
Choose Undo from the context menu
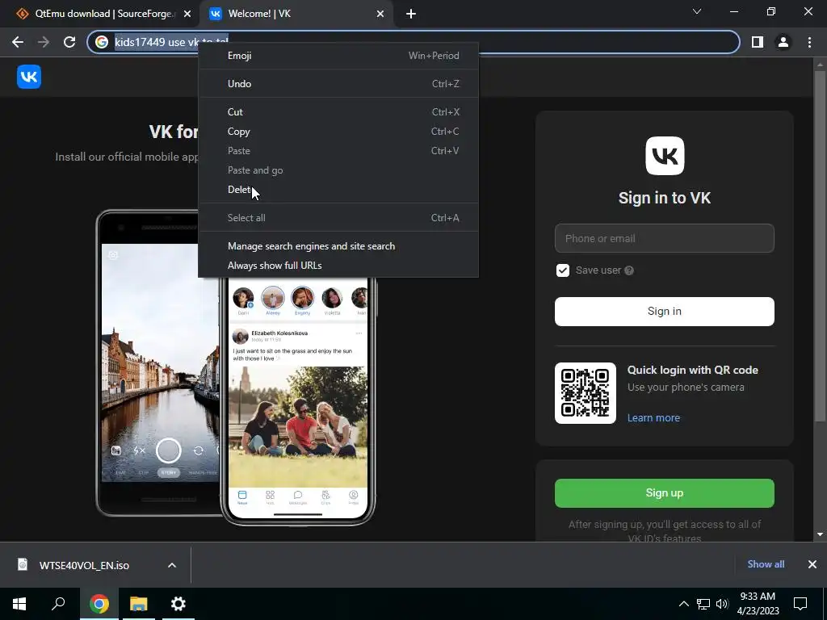click(338, 84)
